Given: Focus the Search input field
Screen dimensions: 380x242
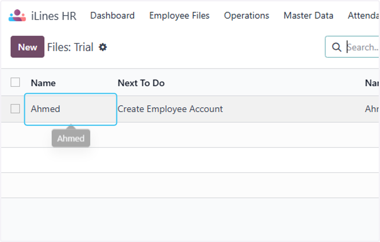Looking at the screenshot, I should [363, 47].
